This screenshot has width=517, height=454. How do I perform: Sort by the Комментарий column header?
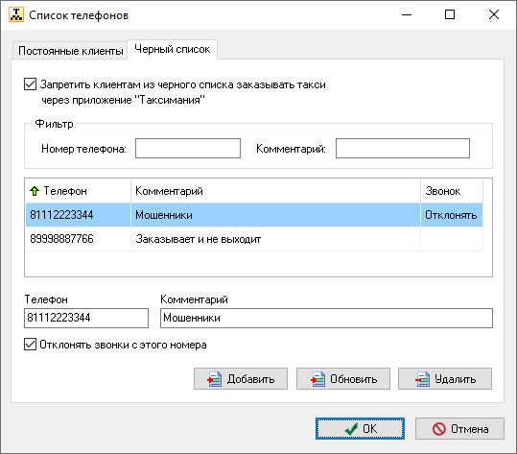275,191
